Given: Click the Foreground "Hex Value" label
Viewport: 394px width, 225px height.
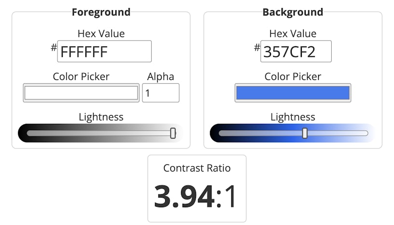Looking at the screenshot, I should [101, 34].
